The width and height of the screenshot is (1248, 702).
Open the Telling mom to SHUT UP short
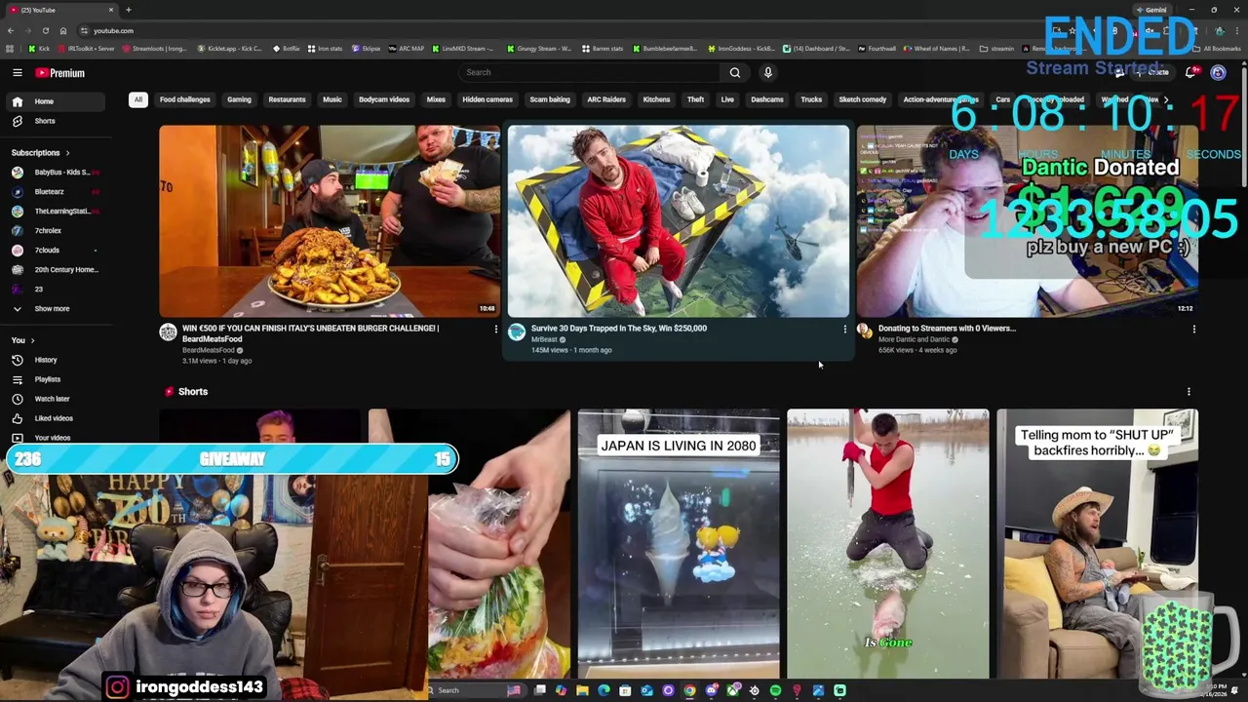tap(1097, 543)
